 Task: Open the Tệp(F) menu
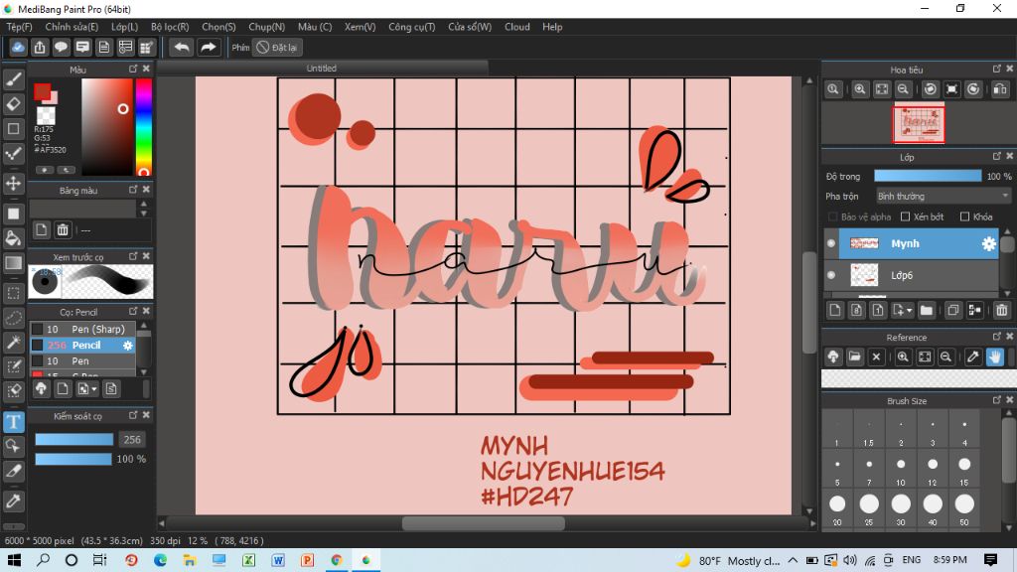(20, 27)
